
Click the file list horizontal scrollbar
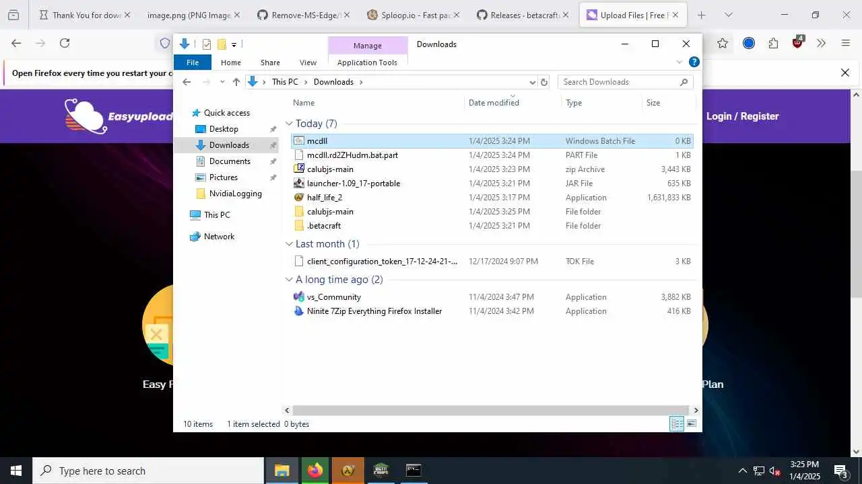pyautogui.click(x=491, y=410)
